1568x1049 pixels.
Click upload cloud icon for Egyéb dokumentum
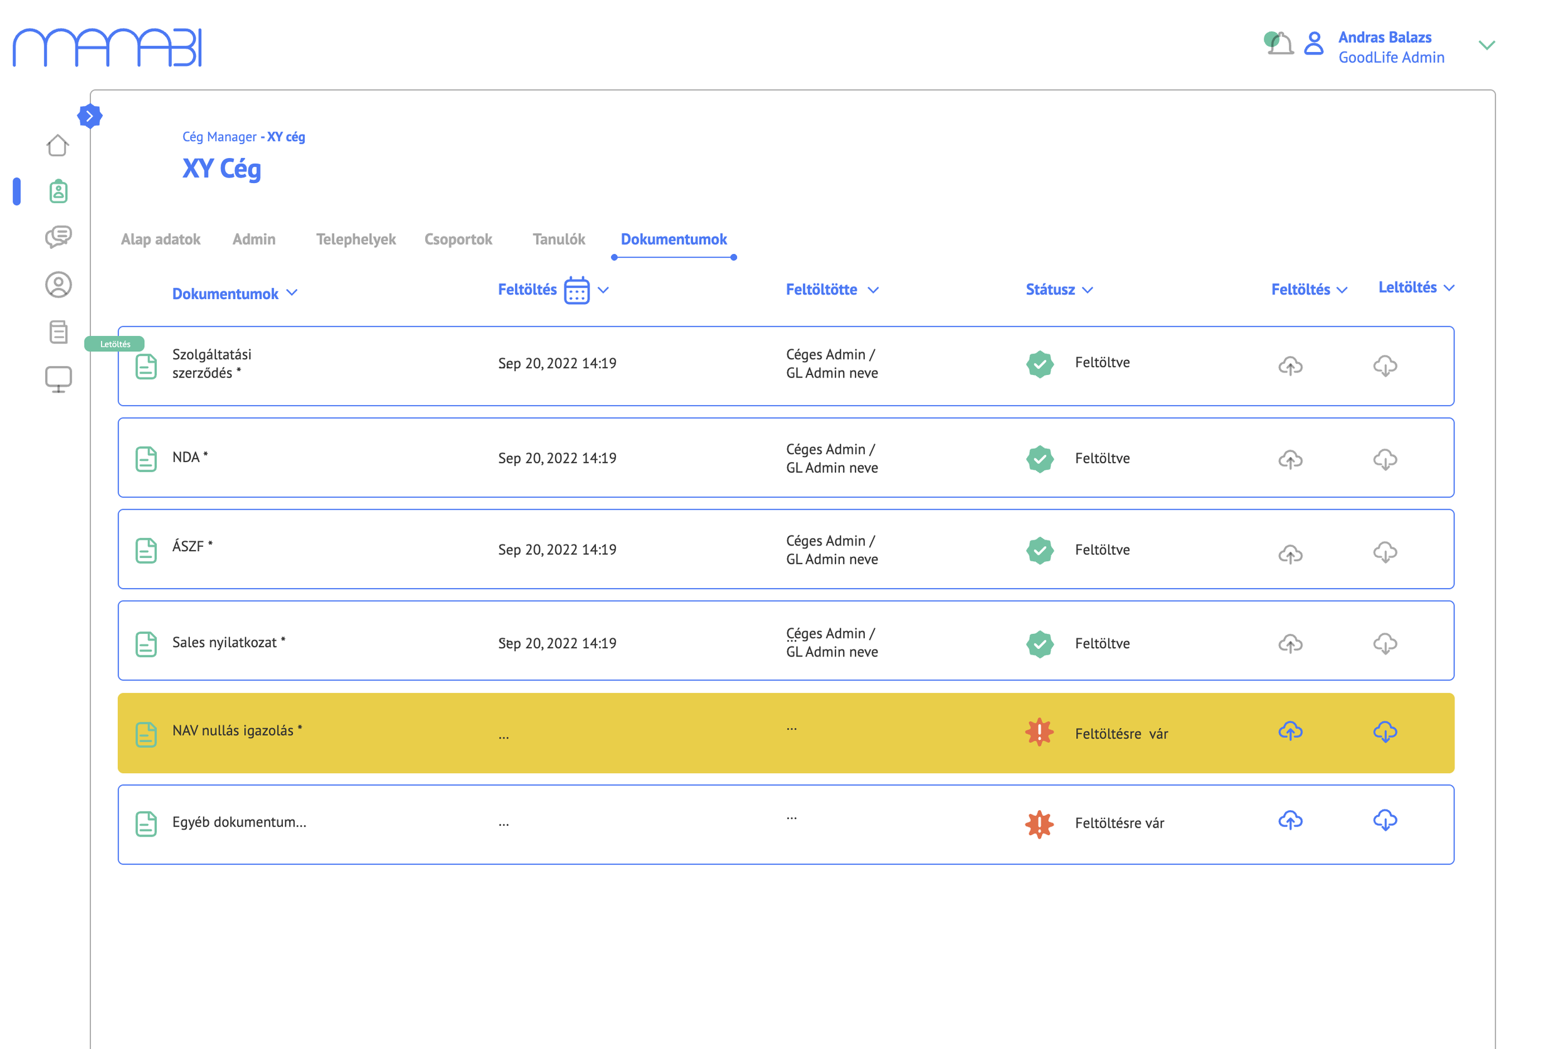(x=1290, y=821)
